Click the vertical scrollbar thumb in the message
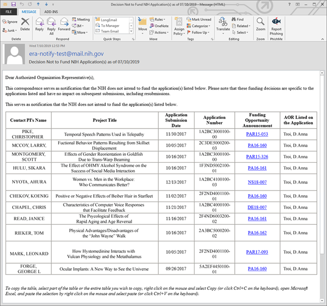The width and height of the screenshot is (327, 306). coord(322,164)
